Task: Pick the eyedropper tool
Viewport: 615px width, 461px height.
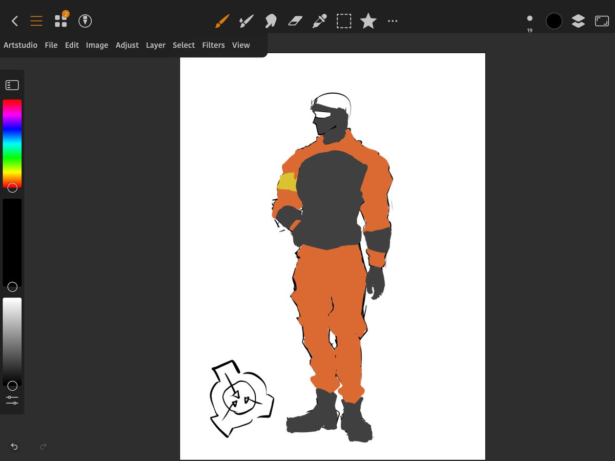Action: click(320, 21)
